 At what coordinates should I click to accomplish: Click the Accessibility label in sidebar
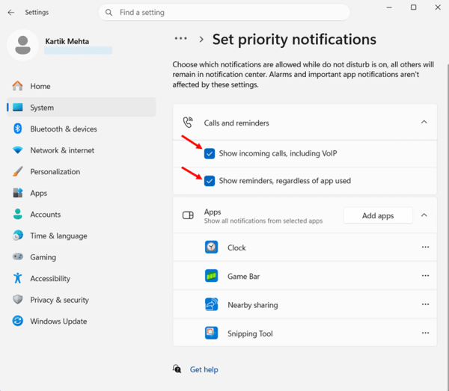coord(50,279)
